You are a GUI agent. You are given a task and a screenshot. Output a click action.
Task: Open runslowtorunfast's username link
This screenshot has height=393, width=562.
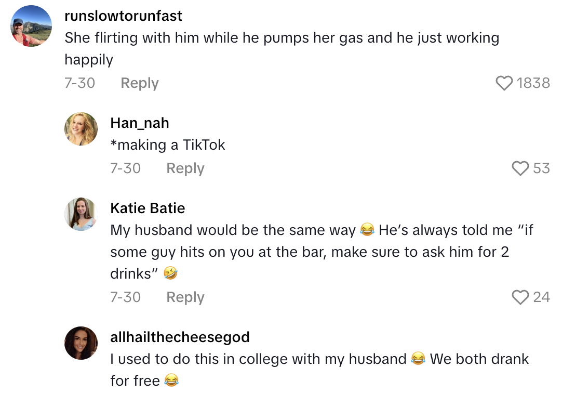(x=123, y=16)
